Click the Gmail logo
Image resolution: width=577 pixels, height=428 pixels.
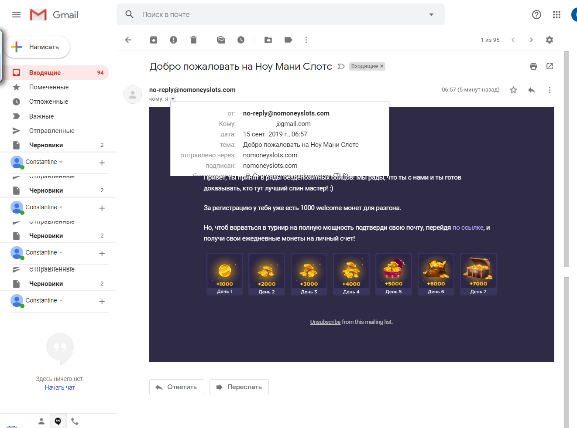coord(54,15)
